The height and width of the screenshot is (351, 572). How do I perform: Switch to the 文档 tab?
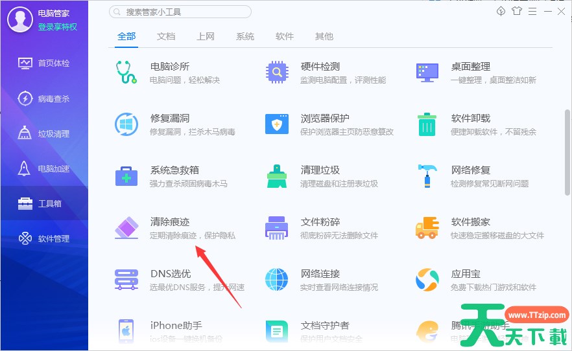[x=166, y=36]
